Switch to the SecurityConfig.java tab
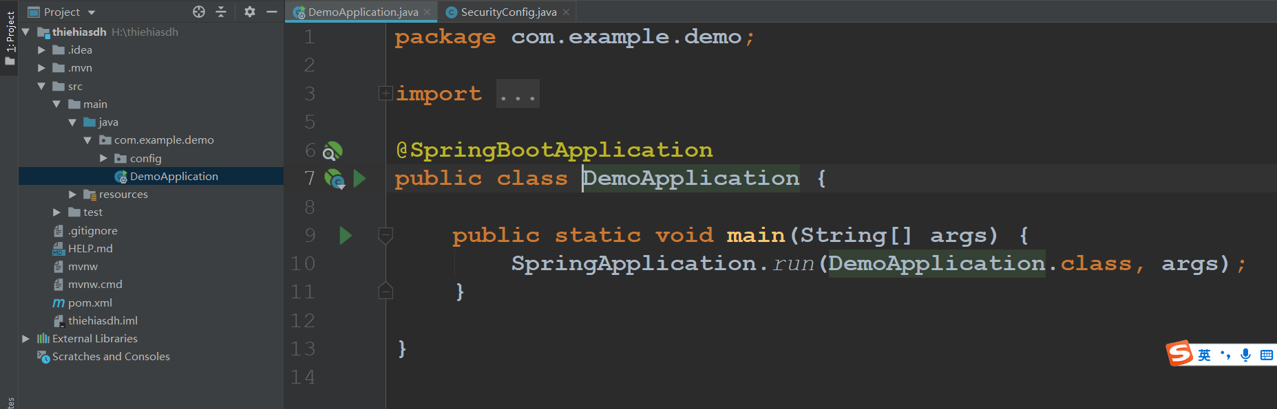The height and width of the screenshot is (409, 1277). [507, 12]
